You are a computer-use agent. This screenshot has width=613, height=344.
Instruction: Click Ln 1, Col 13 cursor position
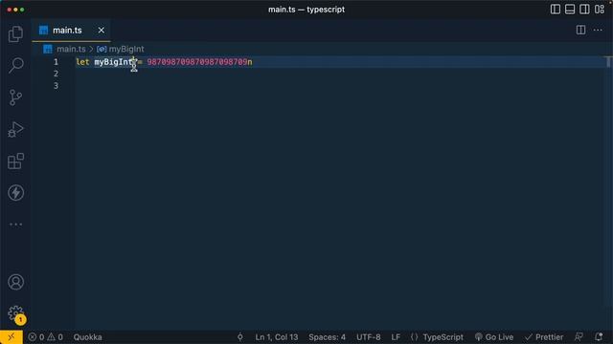[x=277, y=337]
